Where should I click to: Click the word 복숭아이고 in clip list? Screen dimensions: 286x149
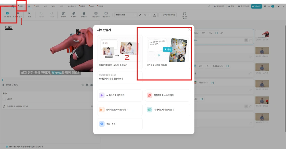point(204,82)
